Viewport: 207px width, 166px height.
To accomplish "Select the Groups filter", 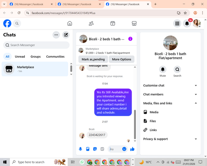I will coord(36,56).
